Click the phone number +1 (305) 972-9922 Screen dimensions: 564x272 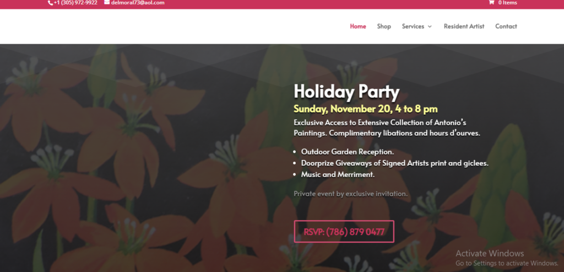coord(75,3)
